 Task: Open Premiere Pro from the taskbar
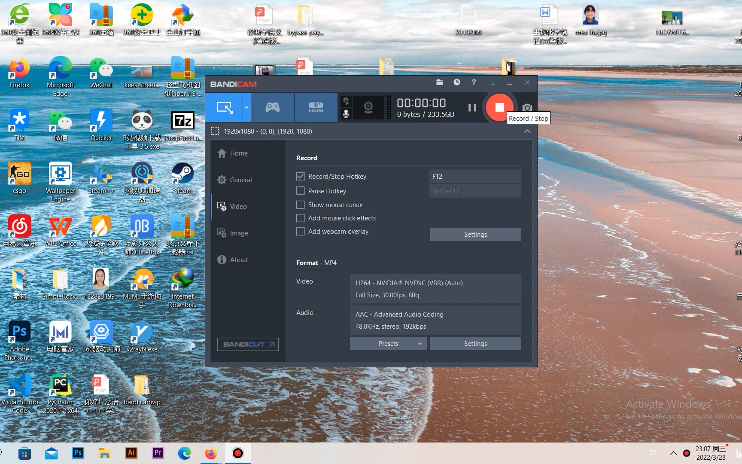158,453
